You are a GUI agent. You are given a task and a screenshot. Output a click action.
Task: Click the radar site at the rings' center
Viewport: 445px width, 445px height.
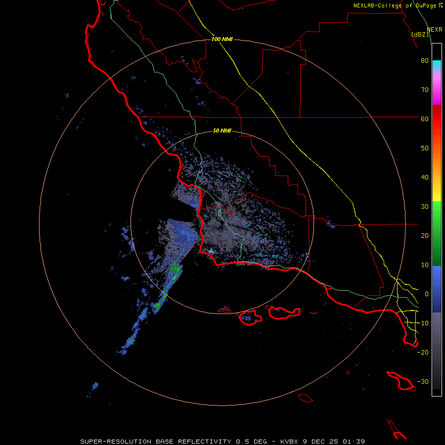tap(222, 222)
